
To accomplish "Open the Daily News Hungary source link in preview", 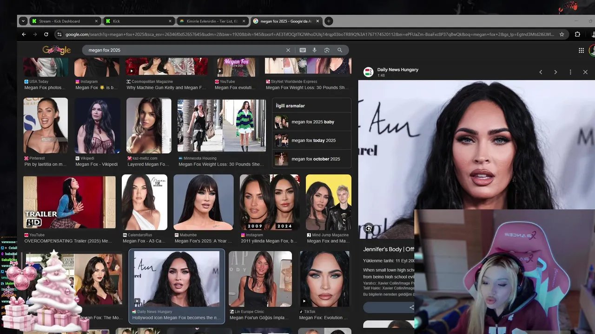I will 397,70.
